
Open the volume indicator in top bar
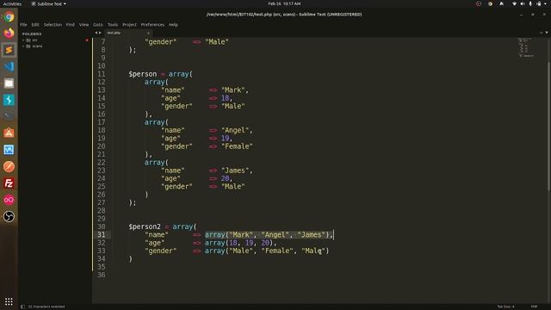(523, 3)
